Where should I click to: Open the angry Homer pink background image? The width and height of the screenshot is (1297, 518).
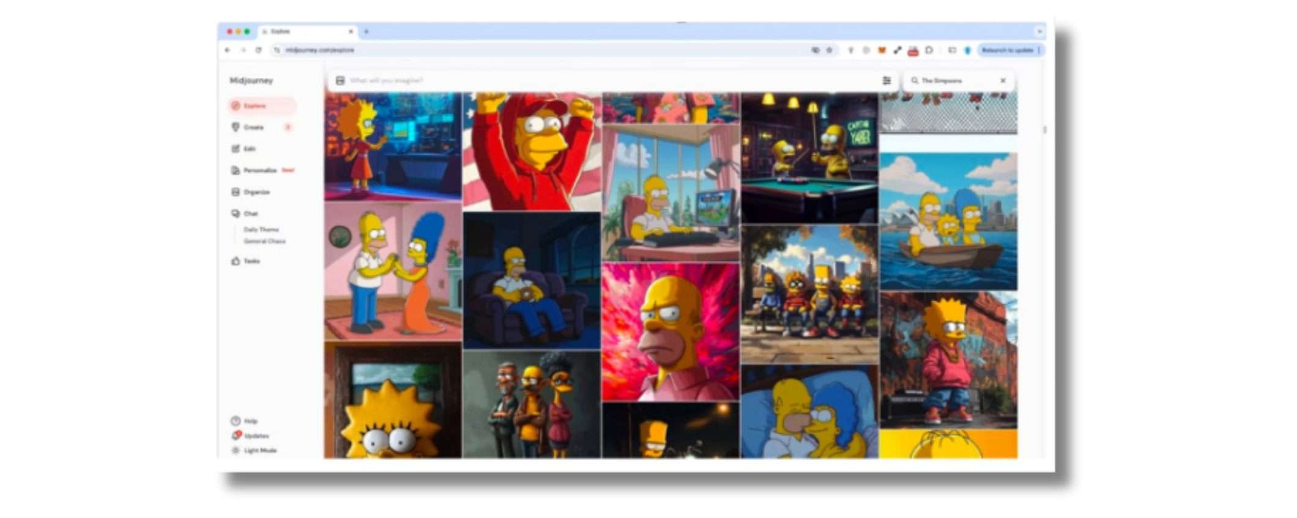671,332
